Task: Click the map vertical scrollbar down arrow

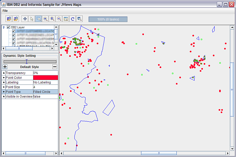Action: 232,149
